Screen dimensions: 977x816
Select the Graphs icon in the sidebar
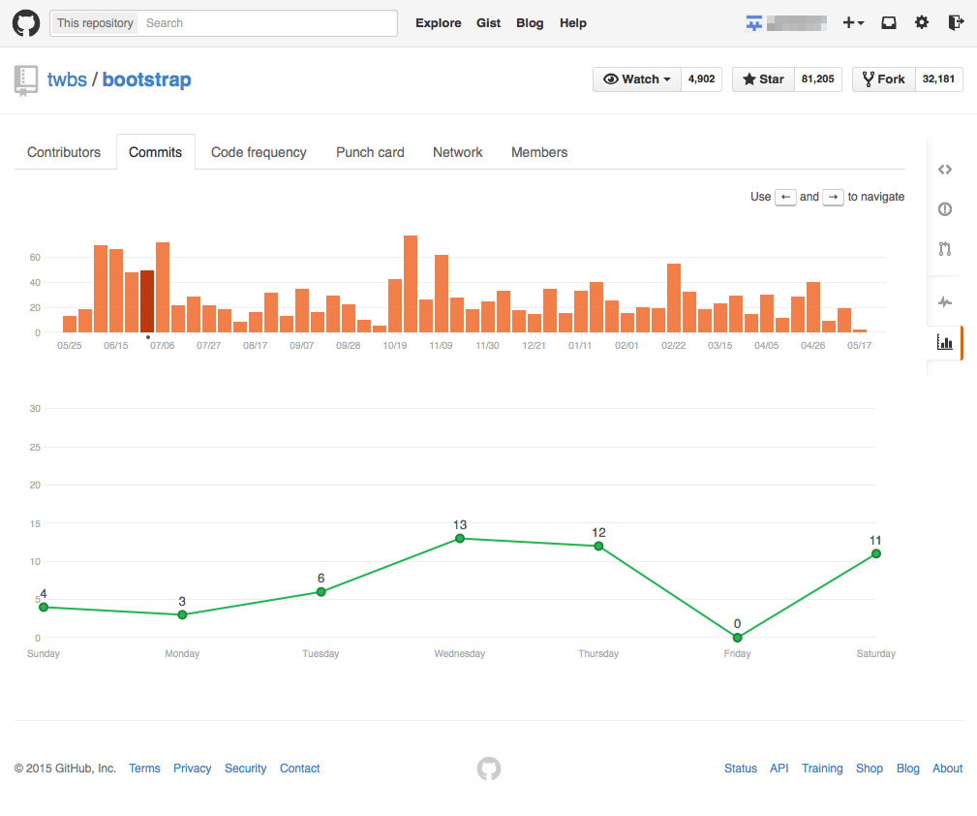944,342
